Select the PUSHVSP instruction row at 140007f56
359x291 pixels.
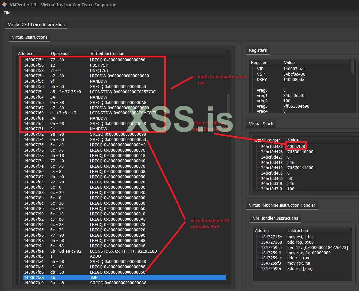pyautogui.click(x=124, y=65)
